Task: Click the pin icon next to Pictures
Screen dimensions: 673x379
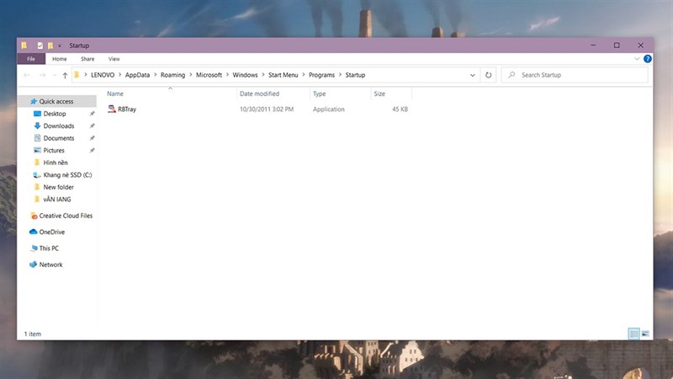Action: point(92,151)
